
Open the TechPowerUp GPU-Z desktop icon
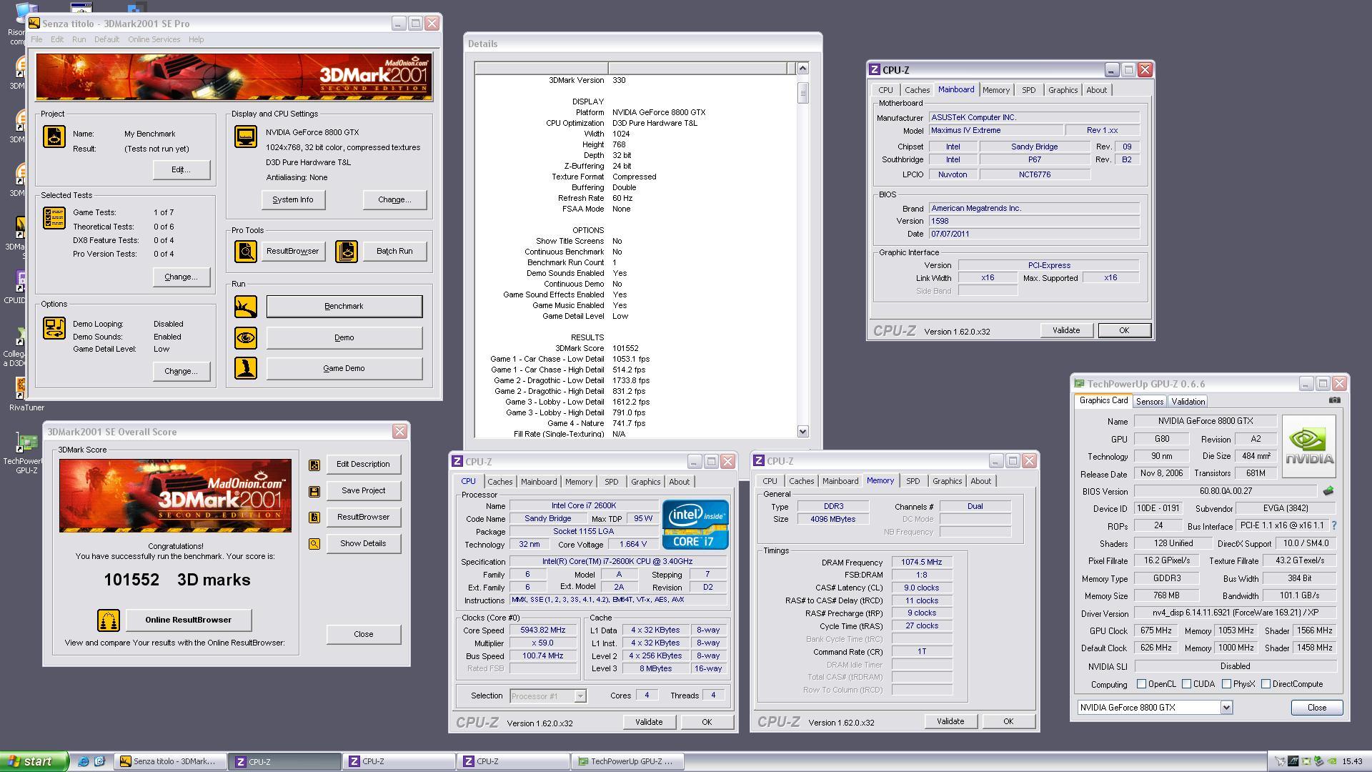point(26,452)
